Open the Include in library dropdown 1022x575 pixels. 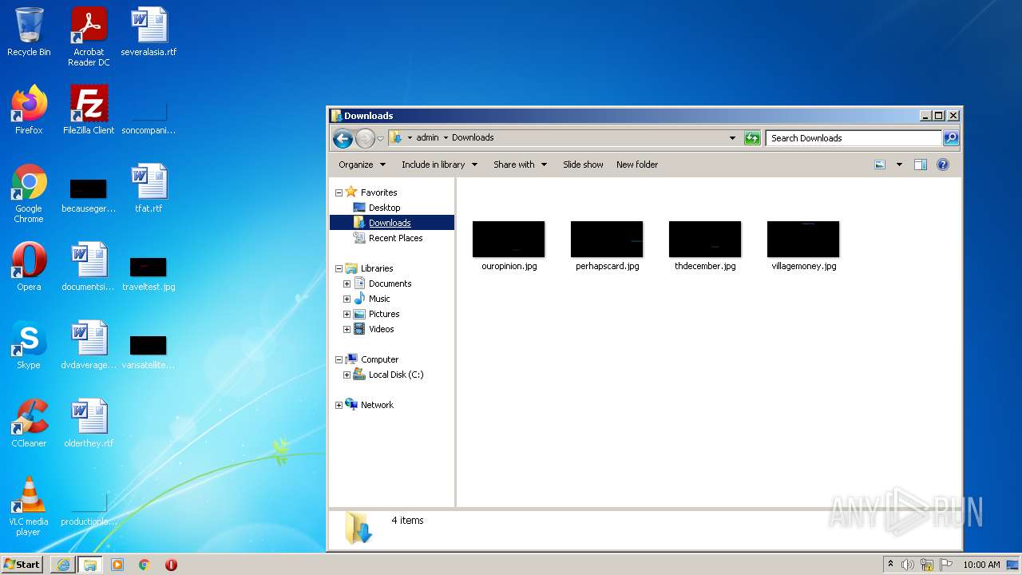click(x=439, y=165)
